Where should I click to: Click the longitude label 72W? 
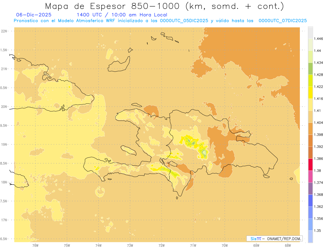click(x=161, y=245)
